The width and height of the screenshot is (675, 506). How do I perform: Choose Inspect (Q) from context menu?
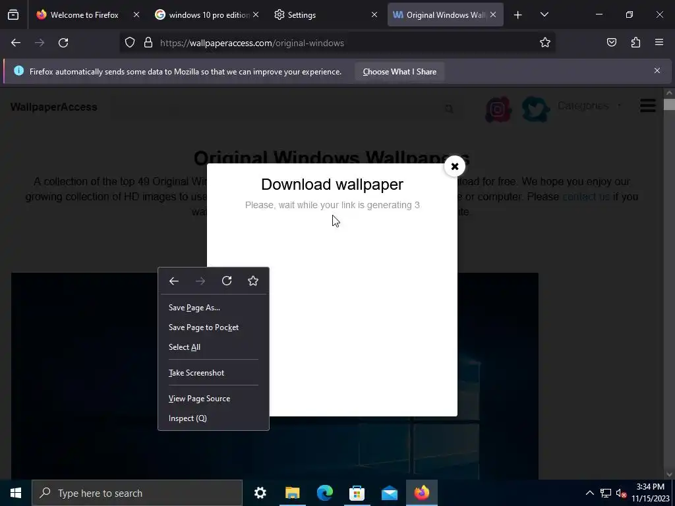tap(214, 418)
